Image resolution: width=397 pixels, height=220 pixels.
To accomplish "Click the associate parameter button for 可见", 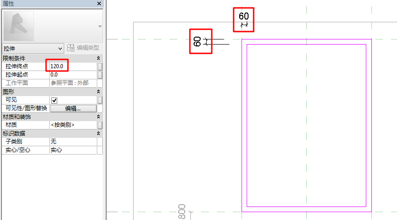I will (100, 100).
